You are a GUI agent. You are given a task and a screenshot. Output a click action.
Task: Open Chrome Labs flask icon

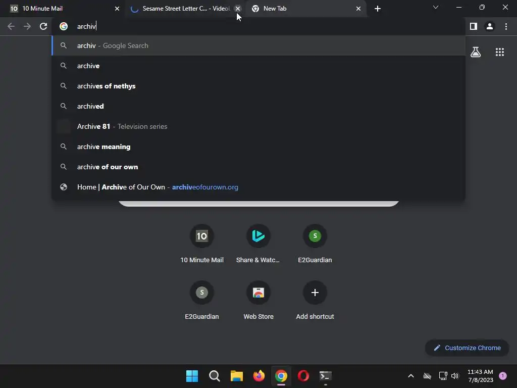point(476,52)
